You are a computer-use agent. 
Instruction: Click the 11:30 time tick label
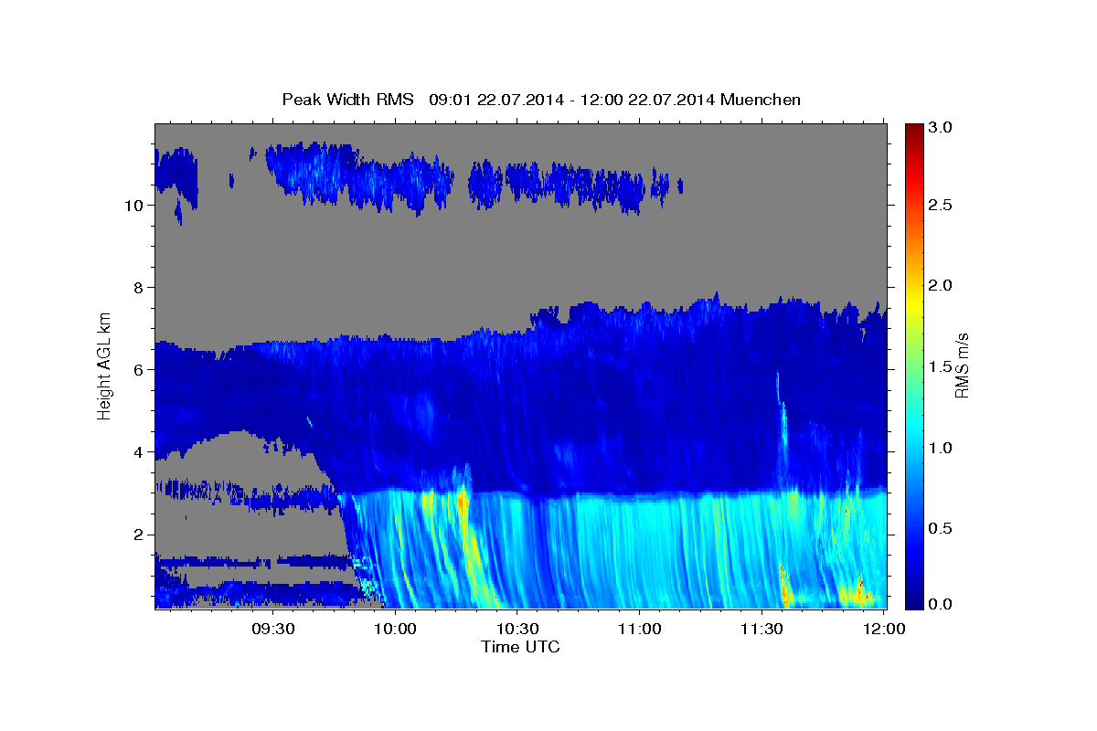click(762, 629)
